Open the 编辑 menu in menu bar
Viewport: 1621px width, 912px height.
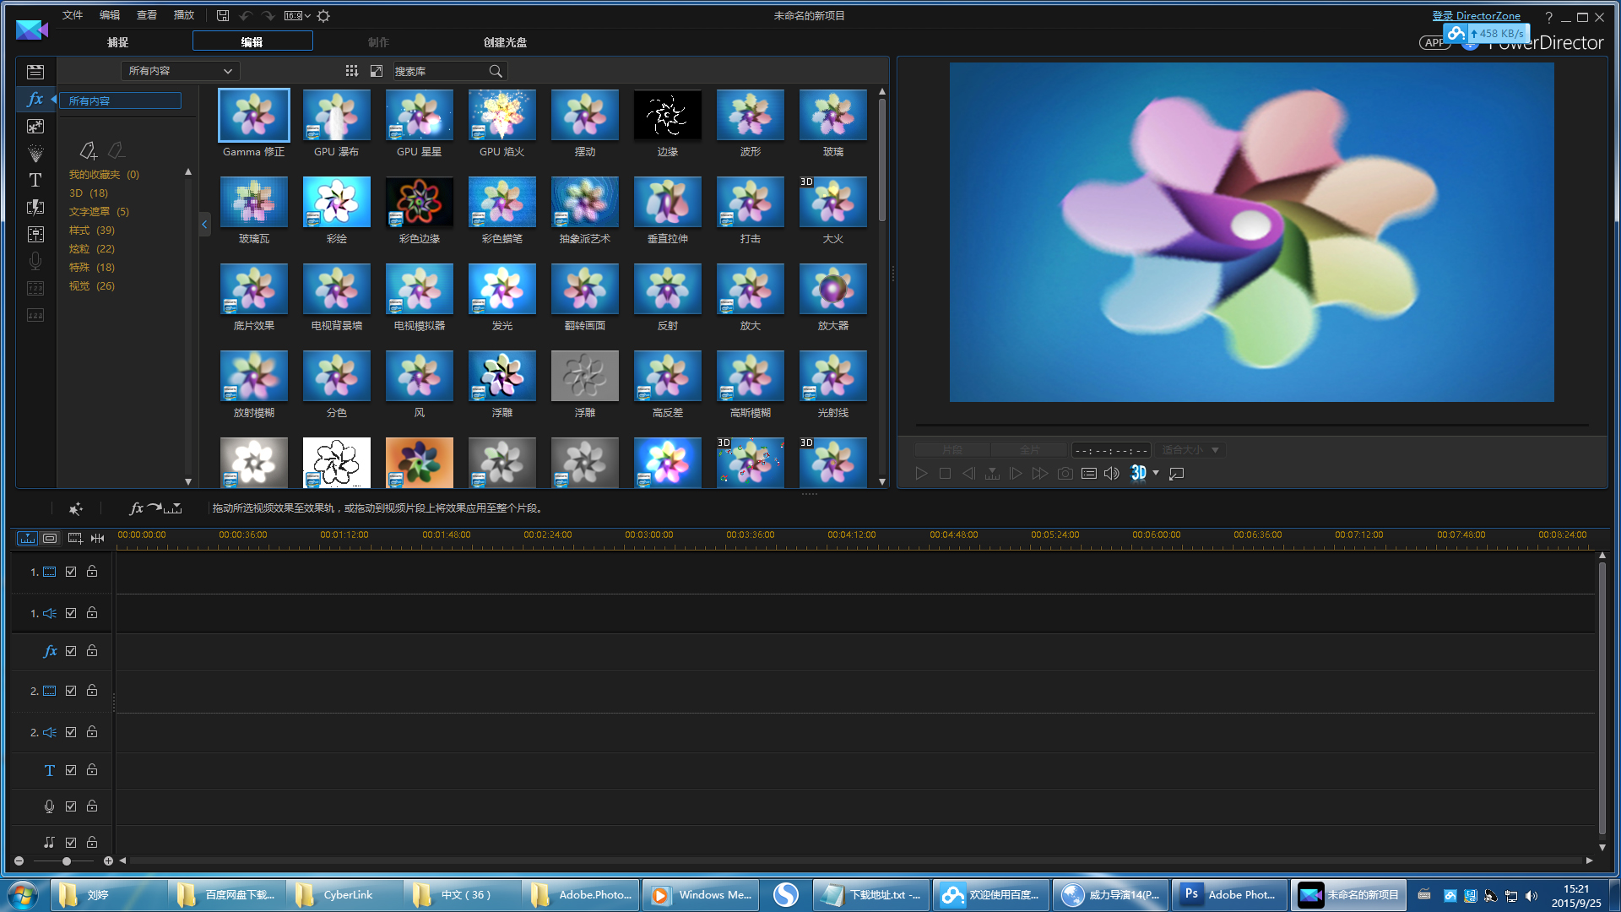(110, 15)
